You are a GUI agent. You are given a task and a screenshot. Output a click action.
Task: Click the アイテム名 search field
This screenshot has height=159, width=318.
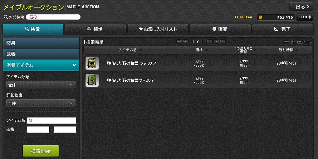click(52, 120)
